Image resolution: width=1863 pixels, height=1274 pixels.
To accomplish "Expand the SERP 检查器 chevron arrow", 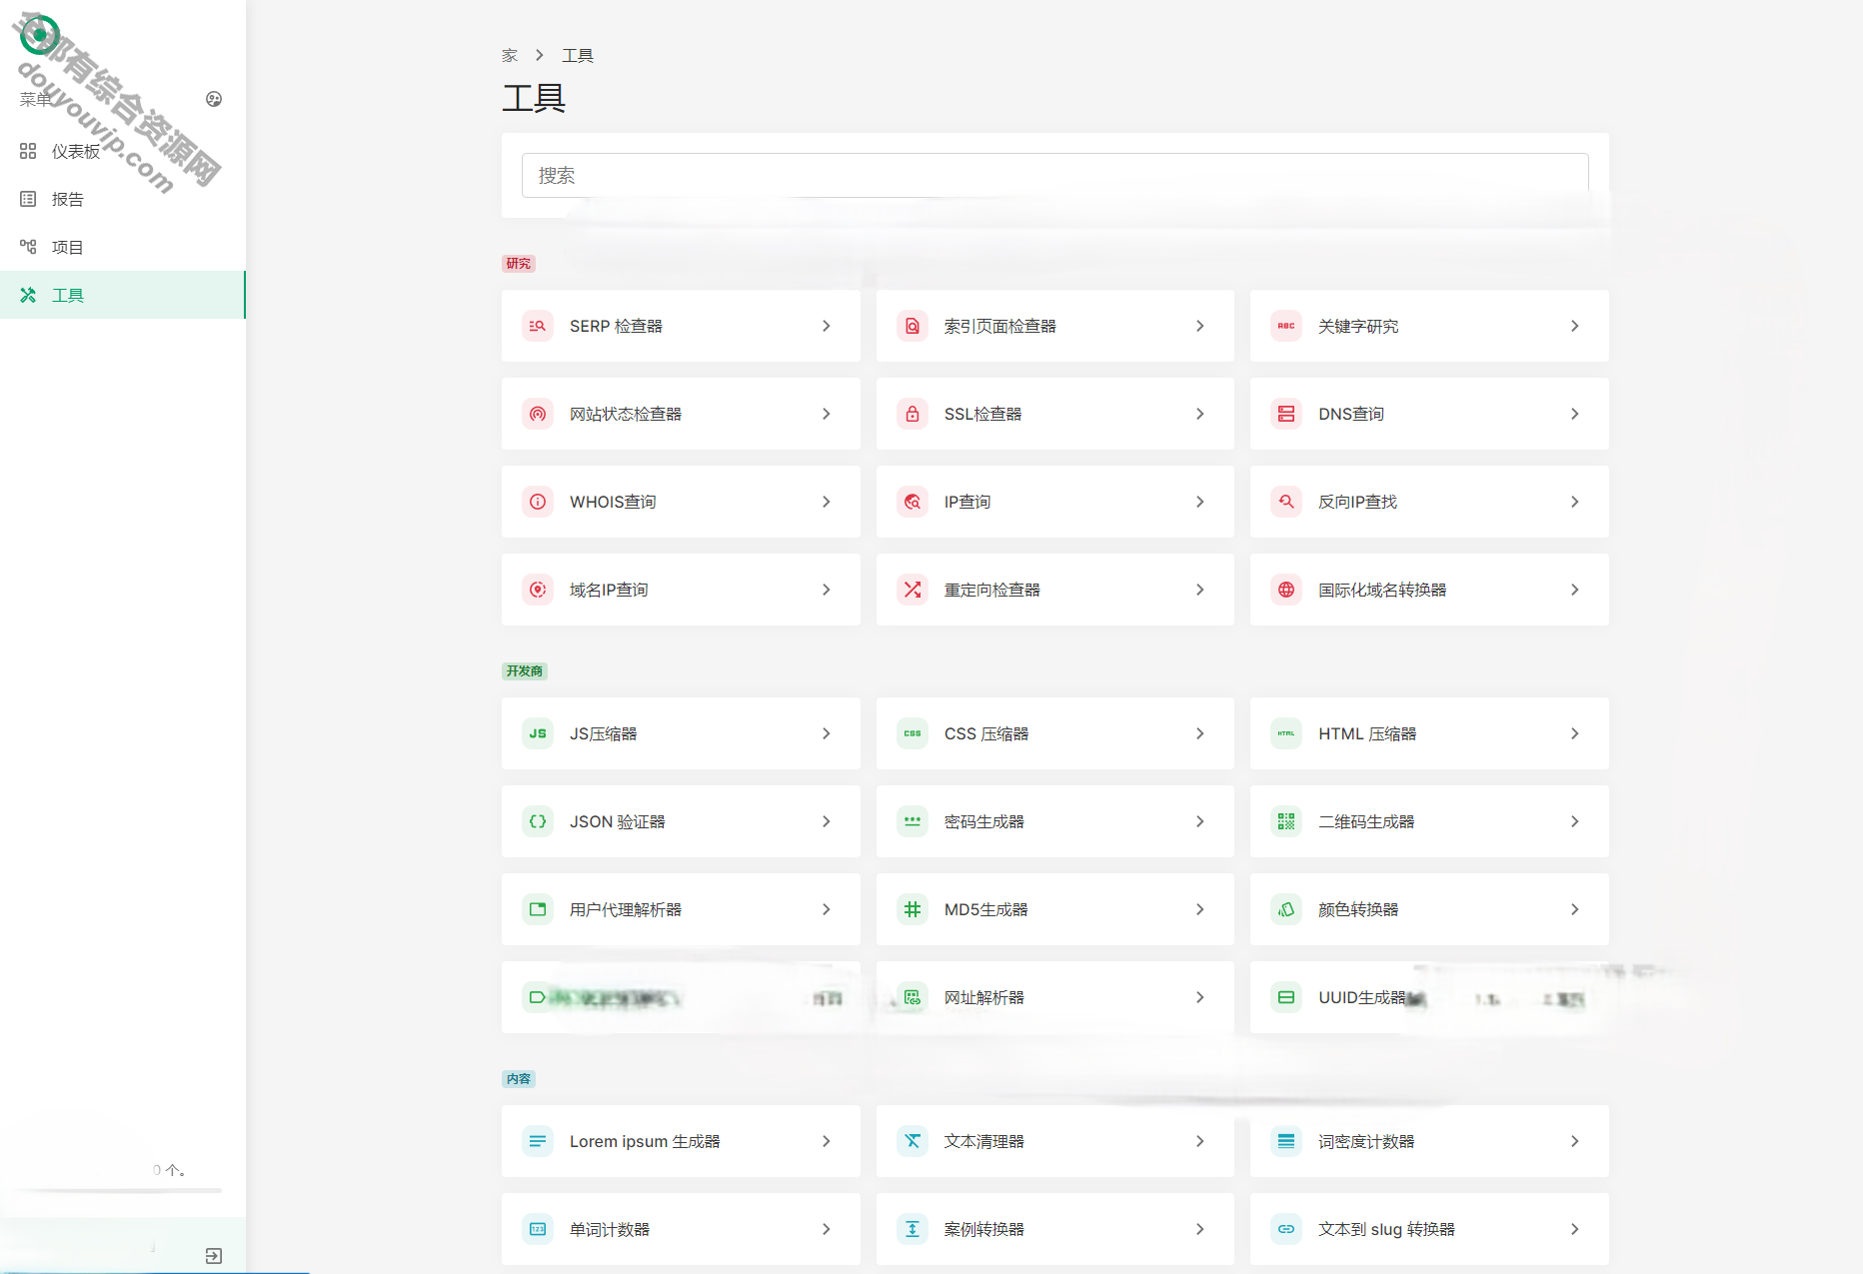I will [827, 326].
